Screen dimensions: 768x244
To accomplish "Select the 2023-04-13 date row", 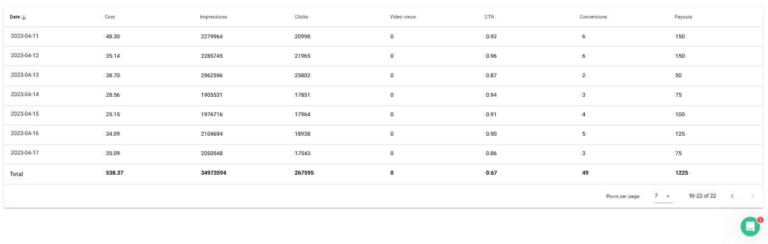I will click(25, 75).
